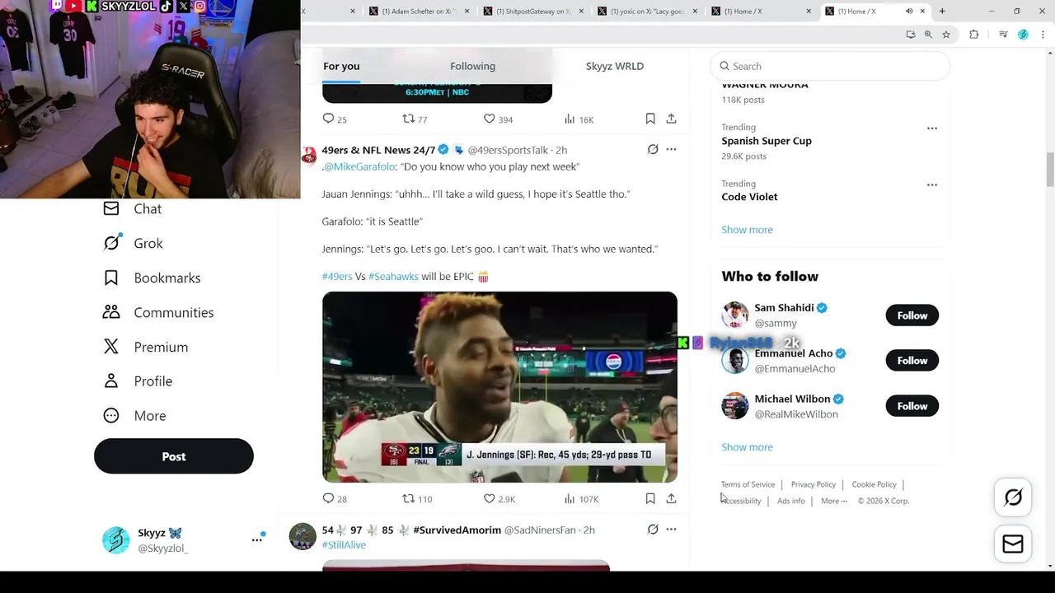Ask Grok about the 49ersSportsTalk post
The width and height of the screenshot is (1055, 593).
point(653,149)
